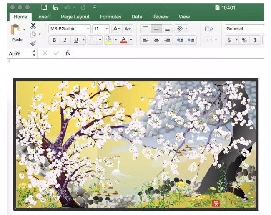The width and height of the screenshot is (271, 215).
Task: Apply currency format with the dollar sign
Action: click(x=229, y=40)
